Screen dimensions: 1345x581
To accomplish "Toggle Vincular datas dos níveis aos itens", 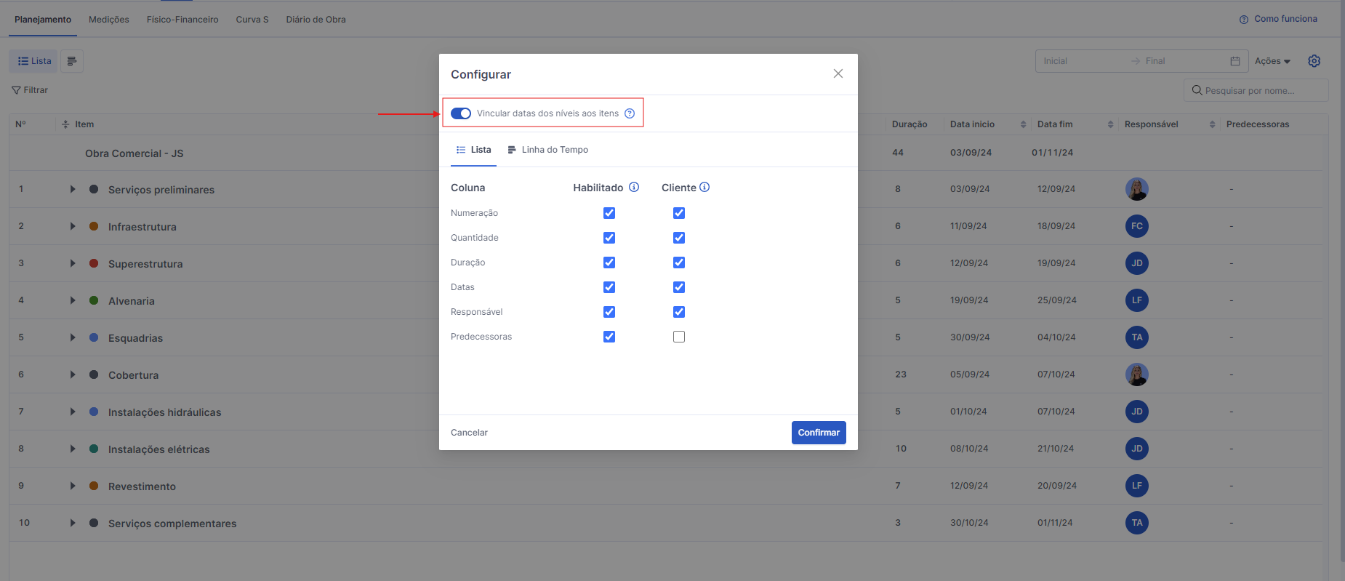I will 461,113.
